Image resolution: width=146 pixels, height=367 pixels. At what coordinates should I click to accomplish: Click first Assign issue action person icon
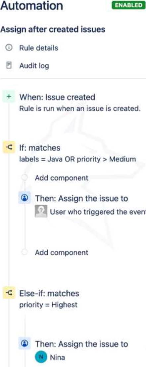coord(24,198)
